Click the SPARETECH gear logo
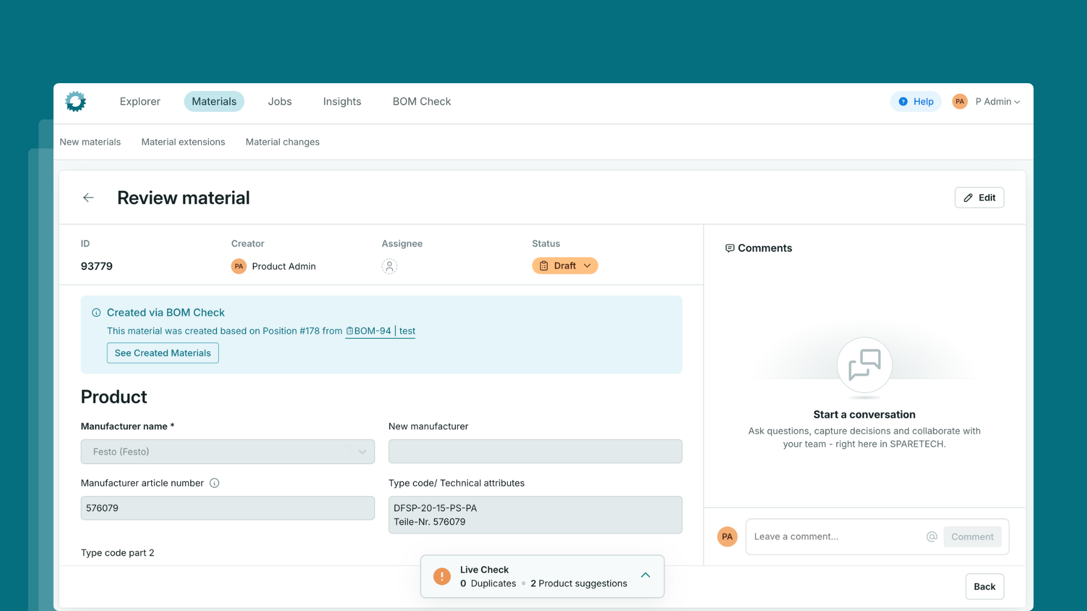 pos(75,102)
